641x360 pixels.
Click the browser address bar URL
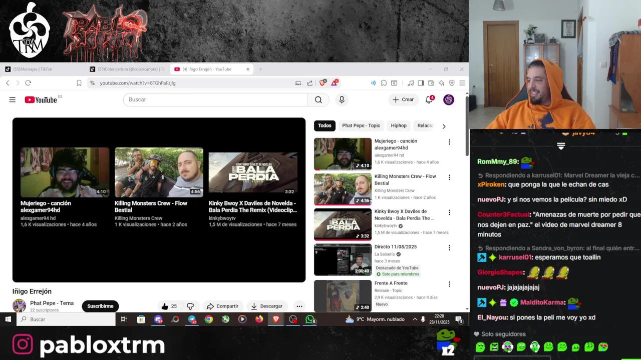(137, 83)
